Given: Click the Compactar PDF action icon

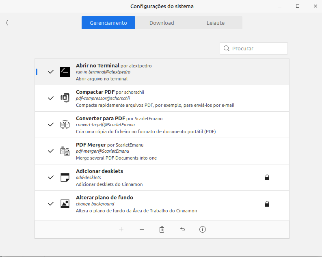Looking at the screenshot, I should point(65,98).
